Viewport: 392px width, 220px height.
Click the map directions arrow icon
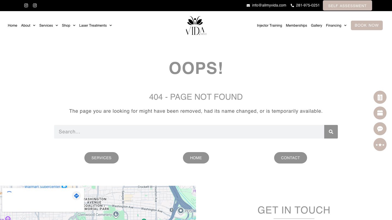(x=76, y=196)
